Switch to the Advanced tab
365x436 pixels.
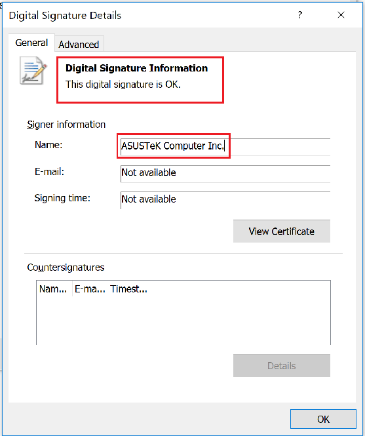[79, 44]
